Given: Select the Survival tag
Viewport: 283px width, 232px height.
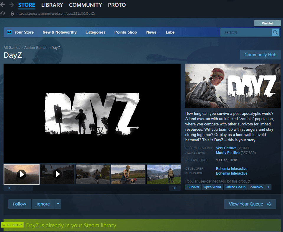Looking at the screenshot, I should pyautogui.click(x=193, y=187).
